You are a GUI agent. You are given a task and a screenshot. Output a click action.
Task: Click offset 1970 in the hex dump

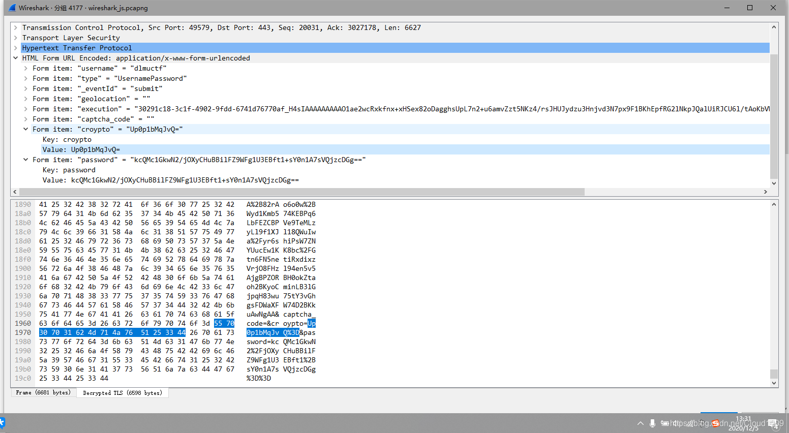point(23,332)
